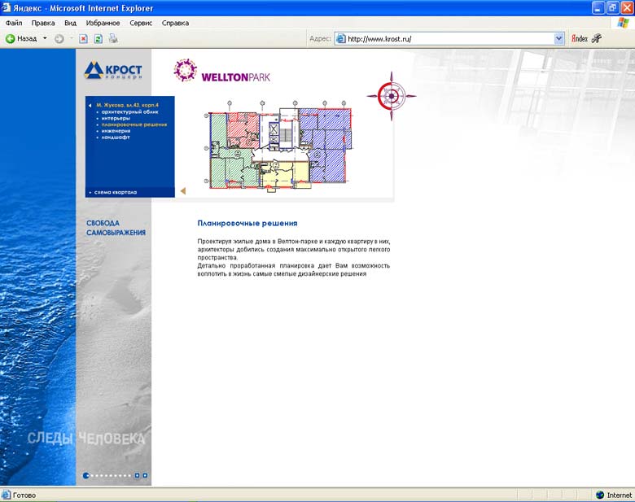Click the Планировочные решения heading
The width and height of the screenshot is (635, 502).
point(247,223)
